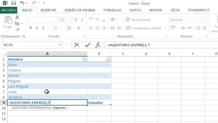Apply percent style

tap(183, 28)
